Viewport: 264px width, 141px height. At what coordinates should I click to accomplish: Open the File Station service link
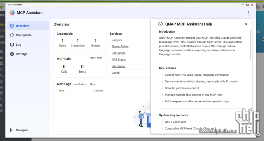119,66
